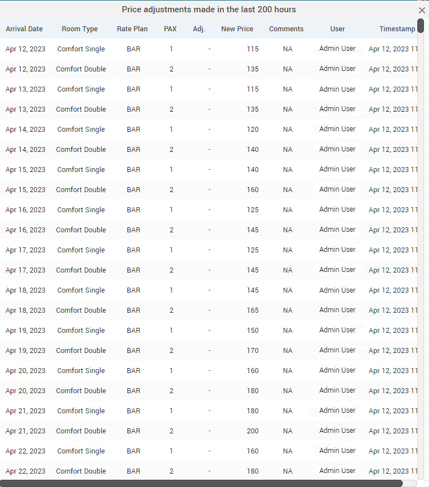
Task: Click the vertical scrollbar thumb
Action: pos(421,26)
